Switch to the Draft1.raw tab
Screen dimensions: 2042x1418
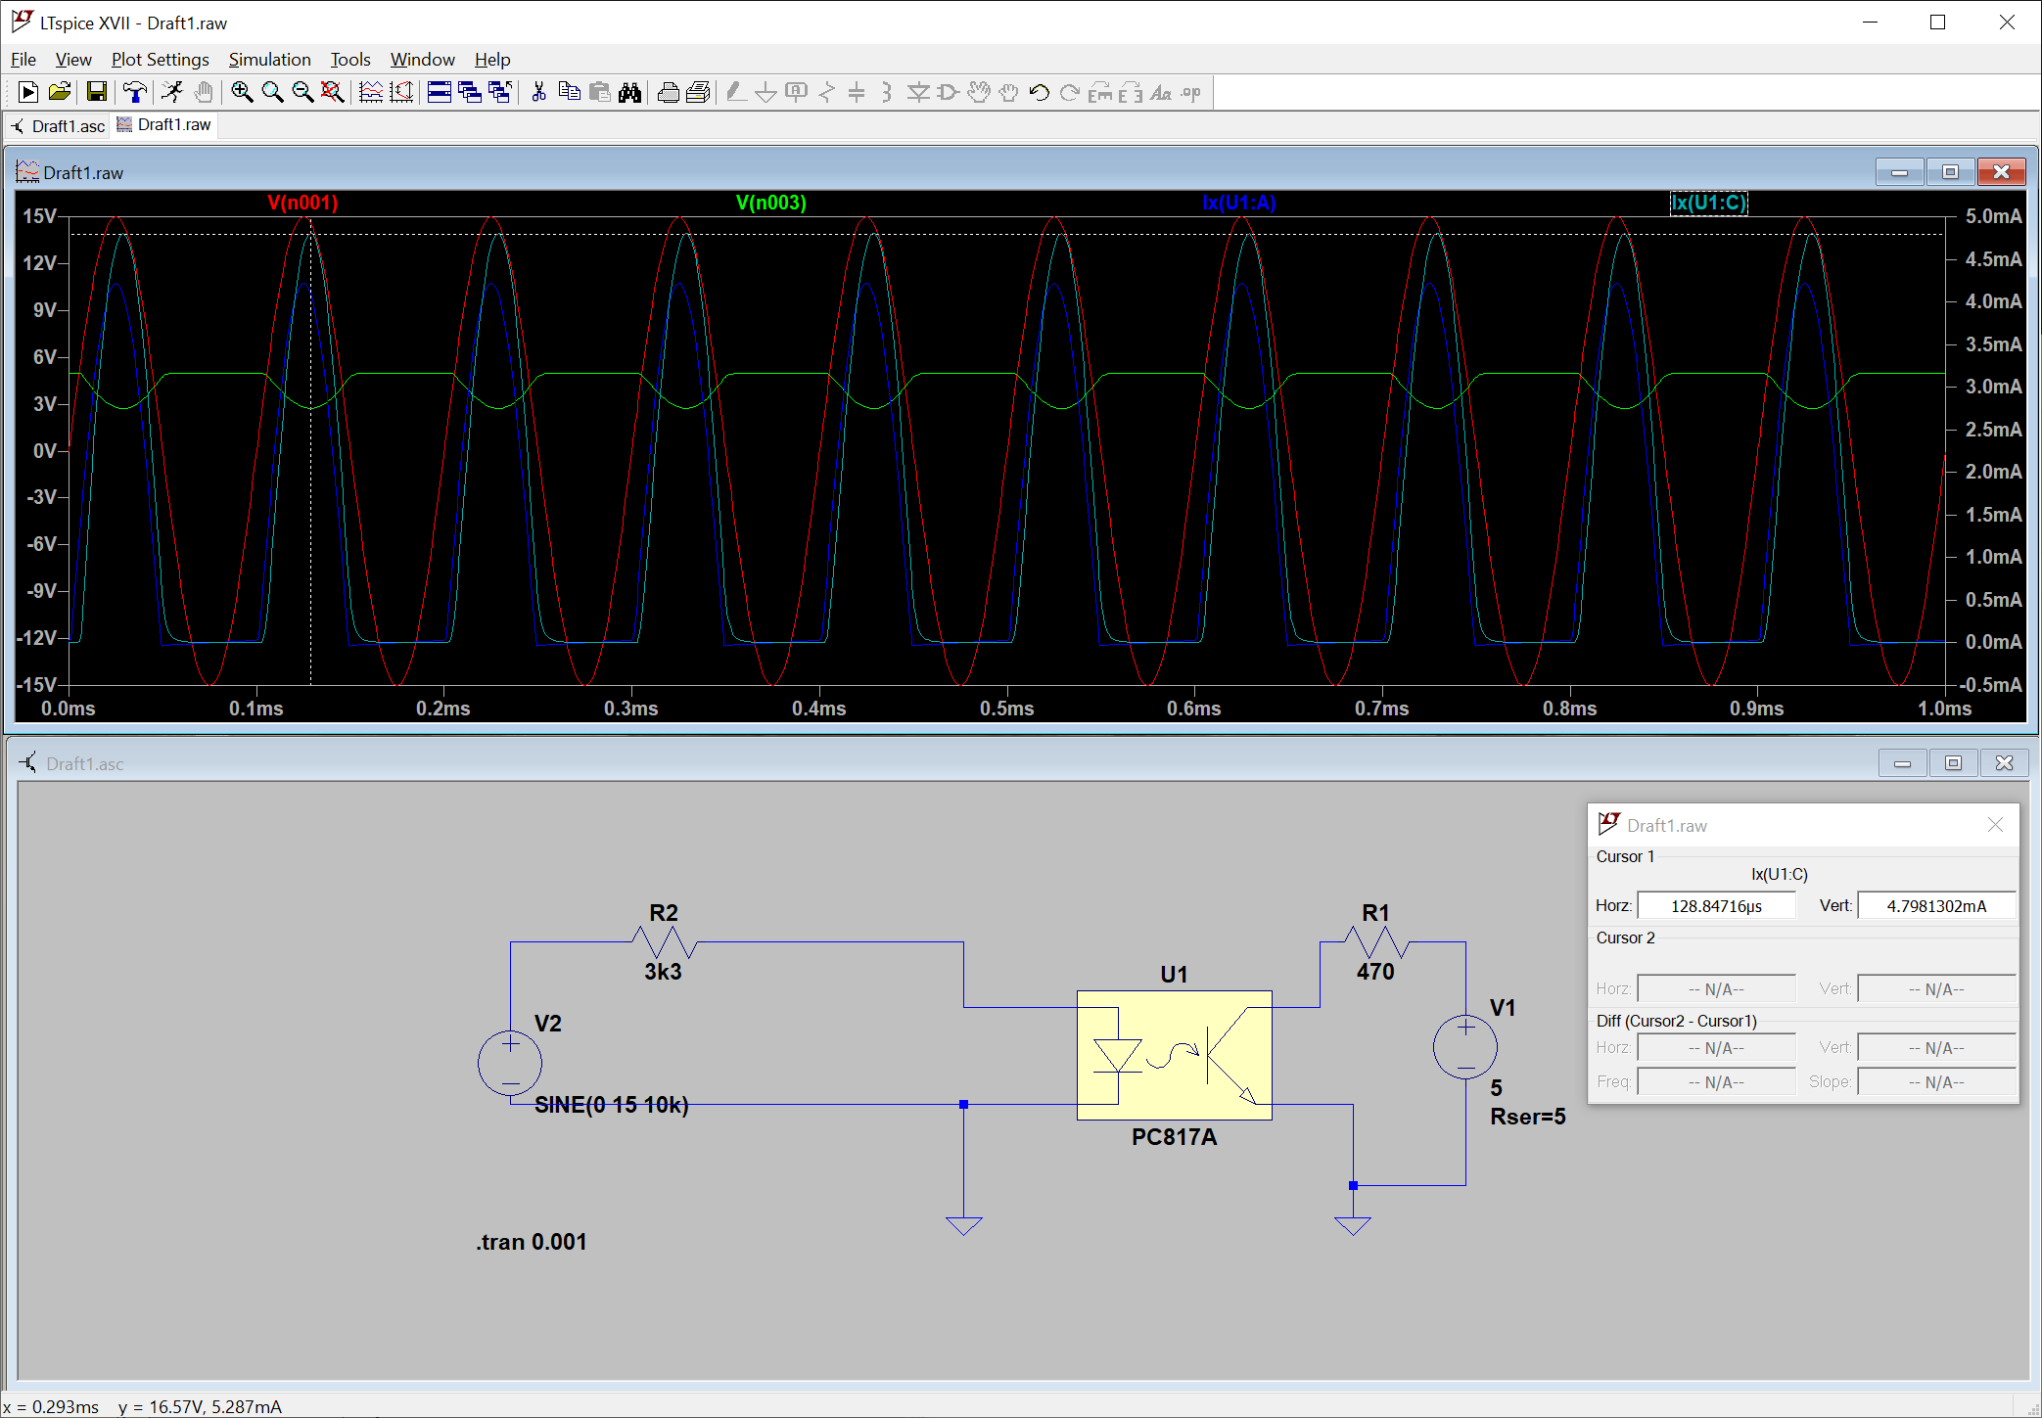tap(163, 124)
